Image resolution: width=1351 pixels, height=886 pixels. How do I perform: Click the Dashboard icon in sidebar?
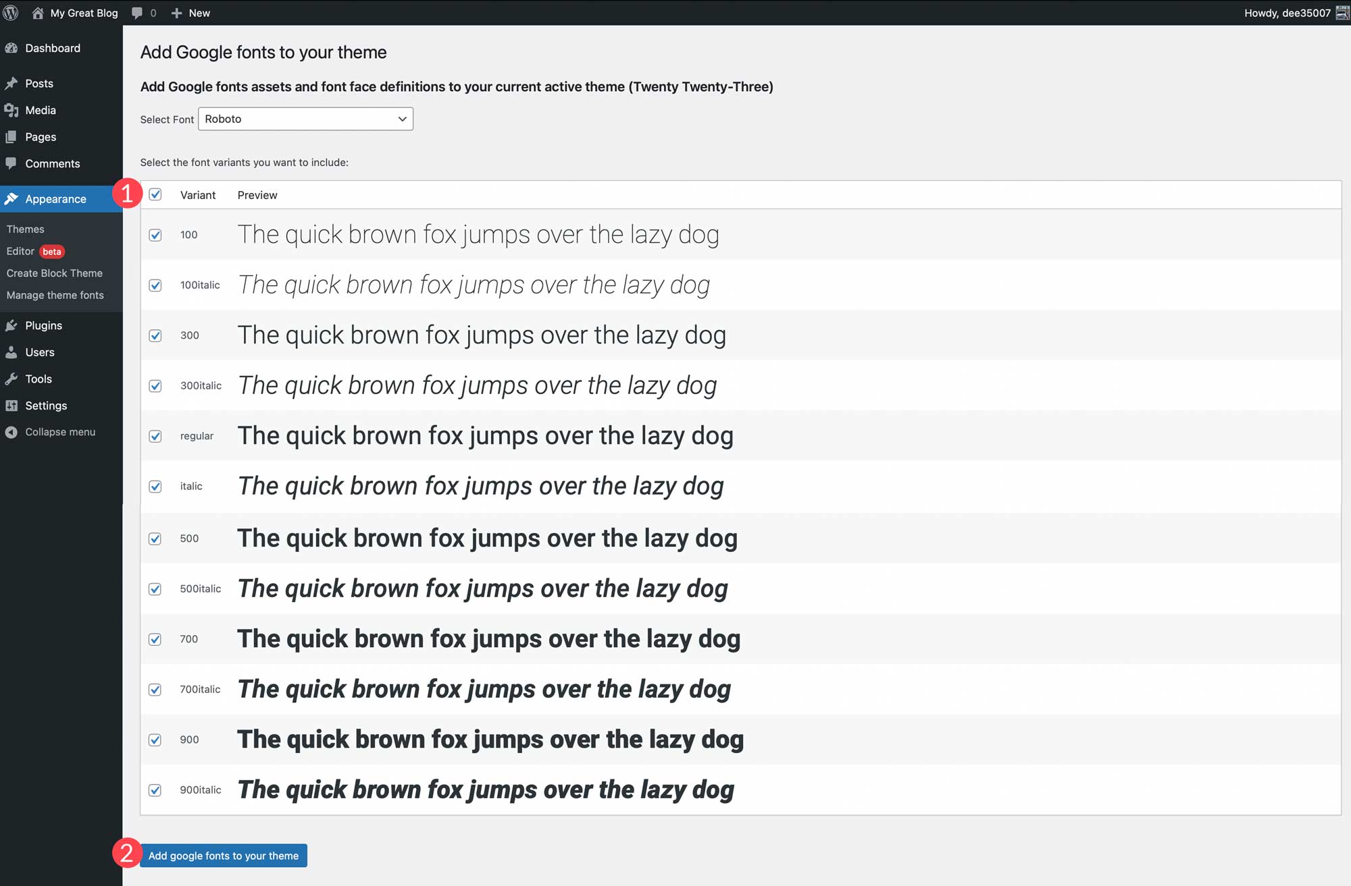click(12, 47)
